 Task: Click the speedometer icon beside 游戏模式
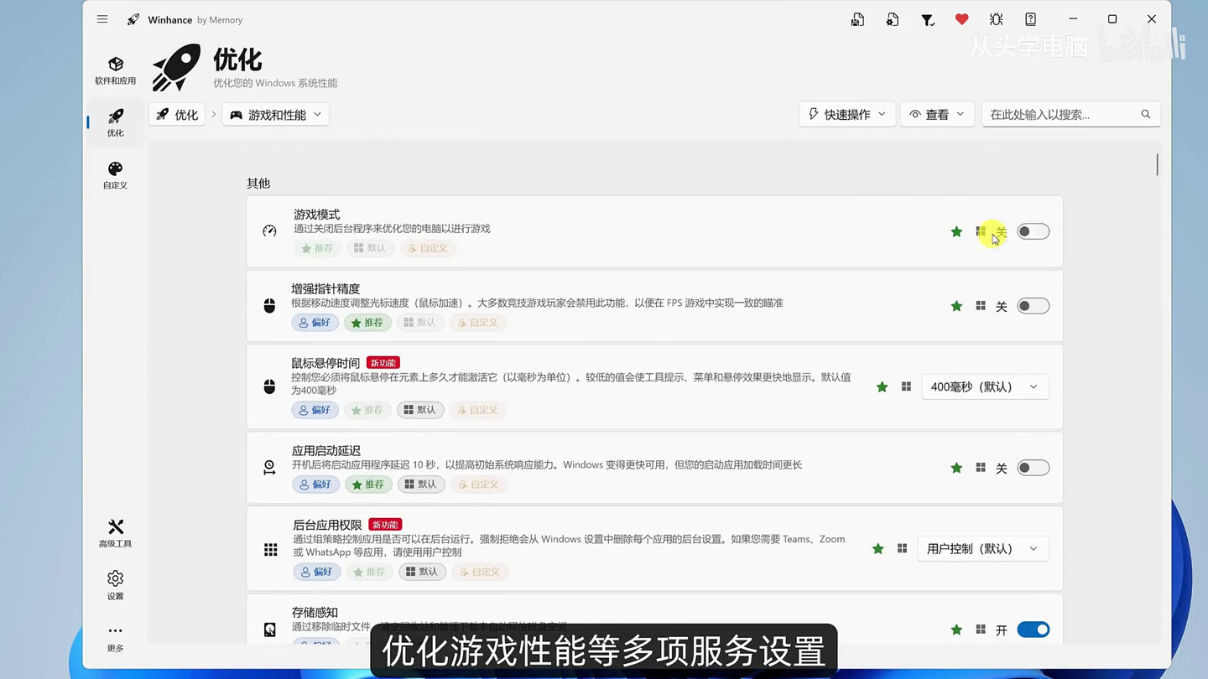pos(269,231)
